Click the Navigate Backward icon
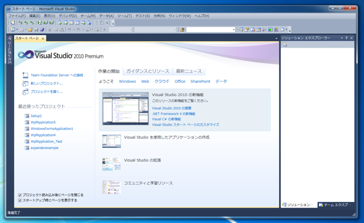Image resolution: width=364 pixels, height=223 pixels. tap(88, 29)
